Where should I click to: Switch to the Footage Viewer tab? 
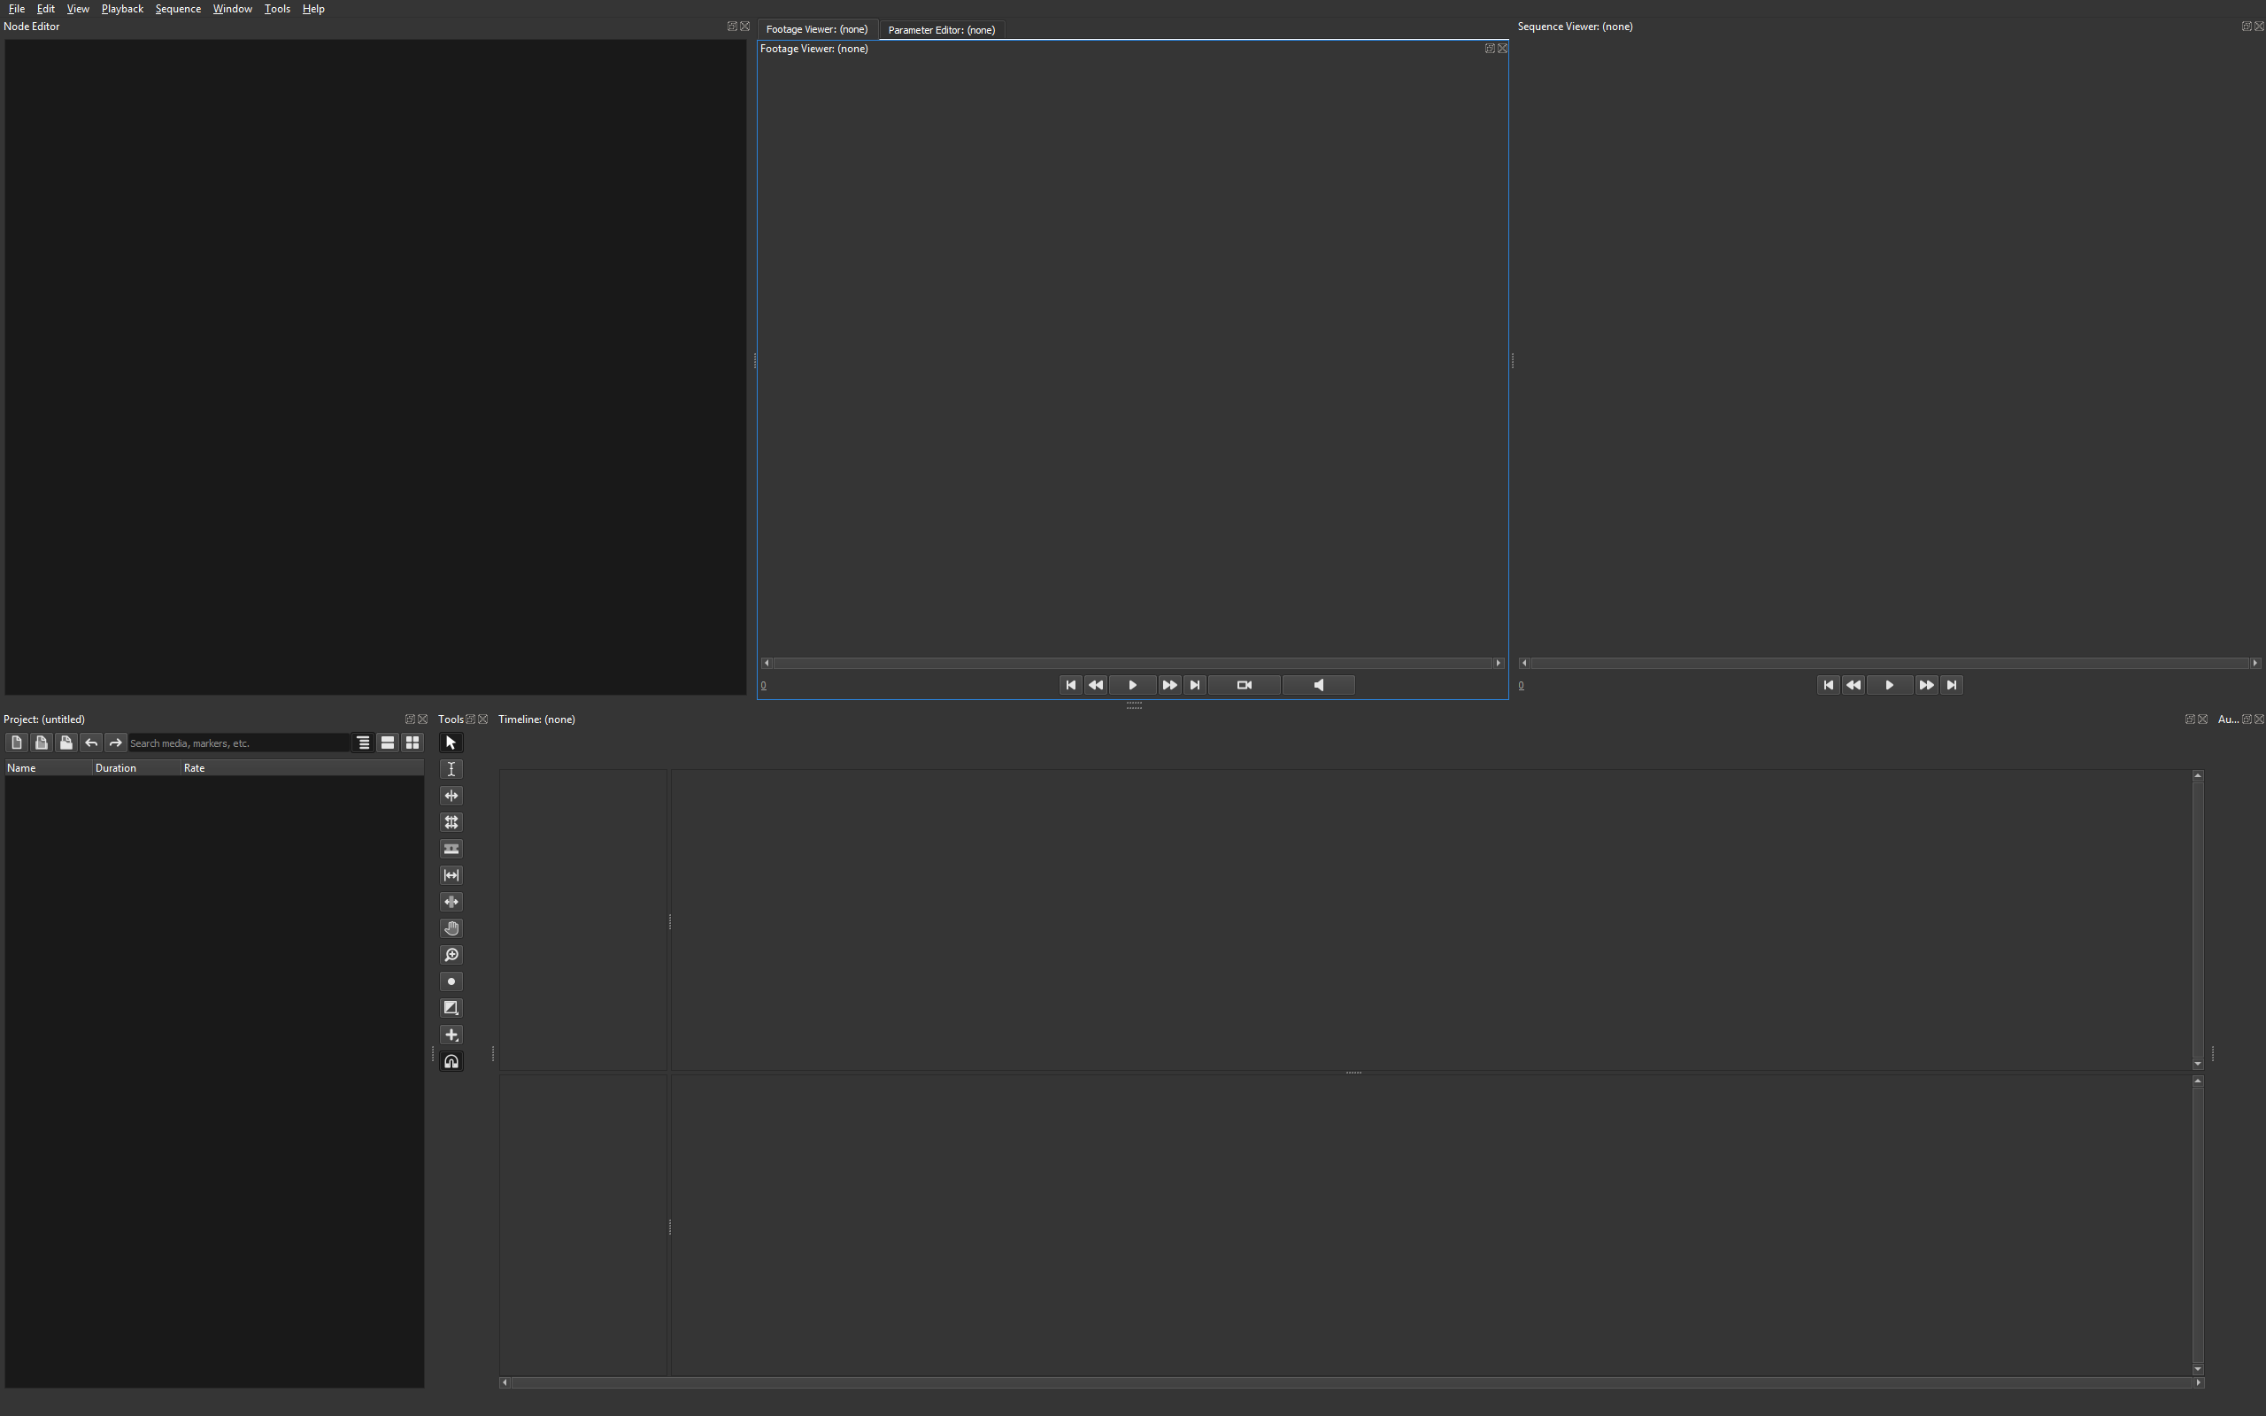click(x=816, y=29)
